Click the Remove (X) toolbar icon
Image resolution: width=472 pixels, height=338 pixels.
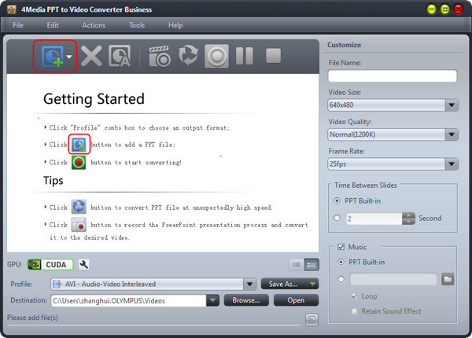click(92, 57)
